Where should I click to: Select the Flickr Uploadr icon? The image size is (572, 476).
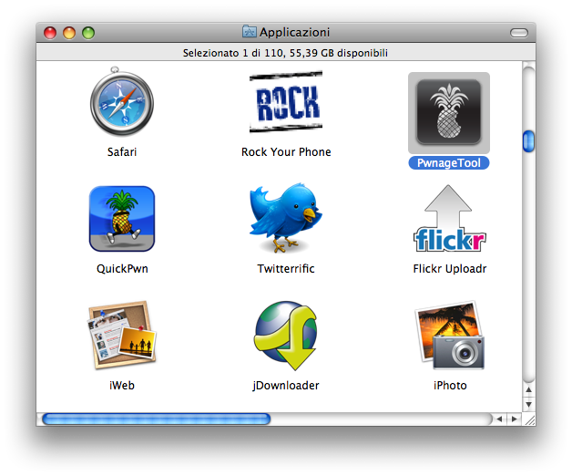[x=449, y=219]
